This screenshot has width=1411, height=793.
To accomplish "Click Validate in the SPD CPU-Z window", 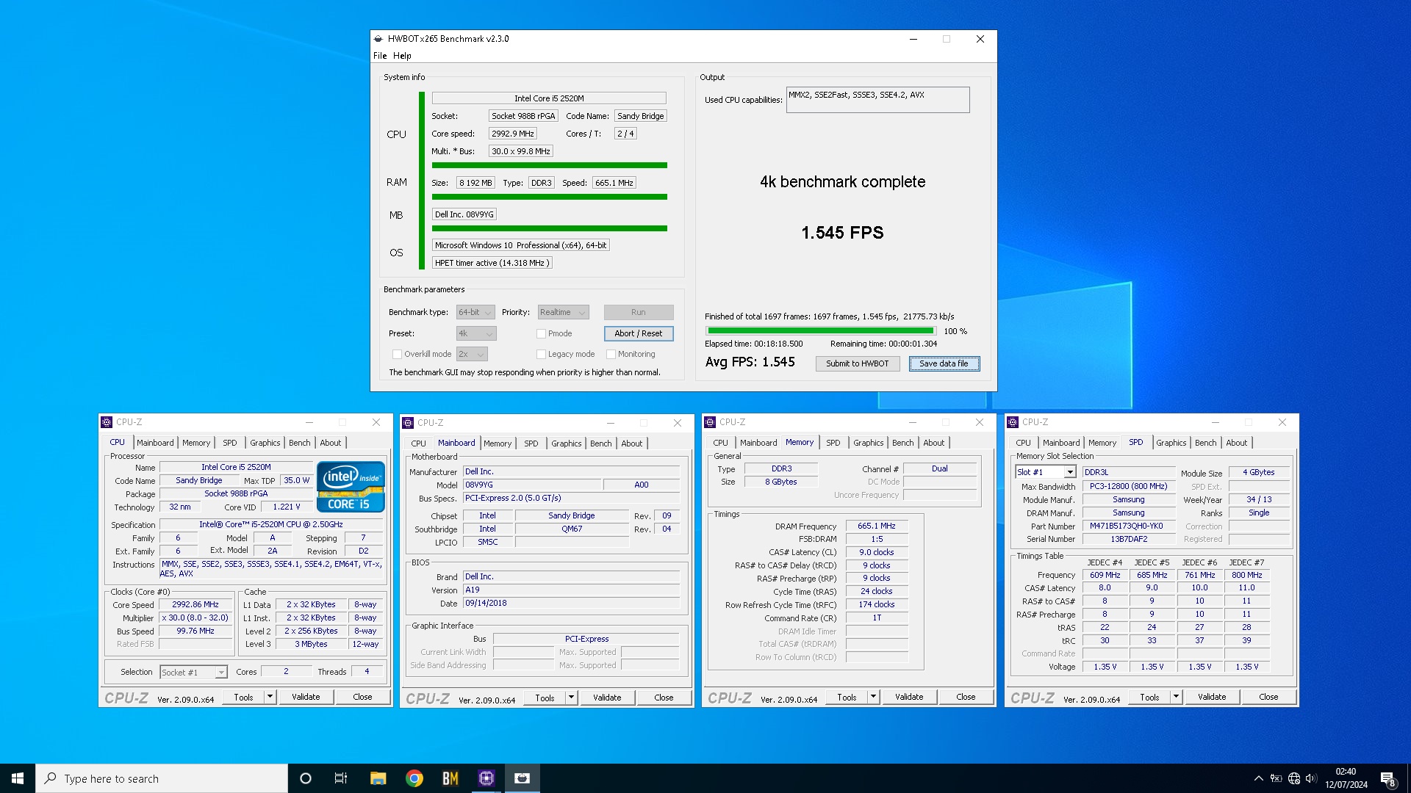I will (x=1212, y=697).
